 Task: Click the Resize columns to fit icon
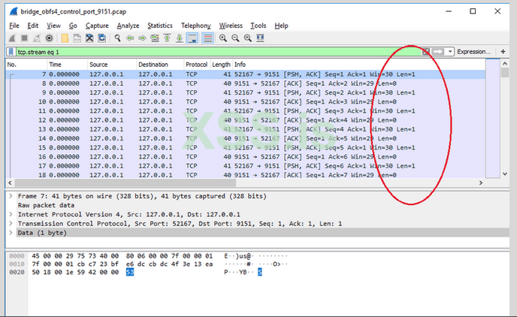tap(260, 38)
